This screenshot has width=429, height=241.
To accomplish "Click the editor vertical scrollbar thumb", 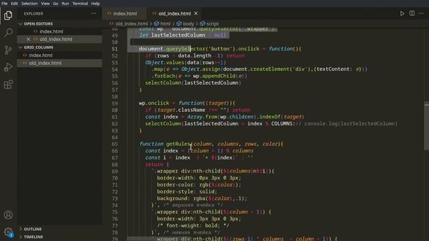I will point(426,126).
